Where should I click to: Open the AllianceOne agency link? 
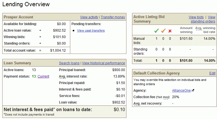pyautogui.click(x=181, y=91)
